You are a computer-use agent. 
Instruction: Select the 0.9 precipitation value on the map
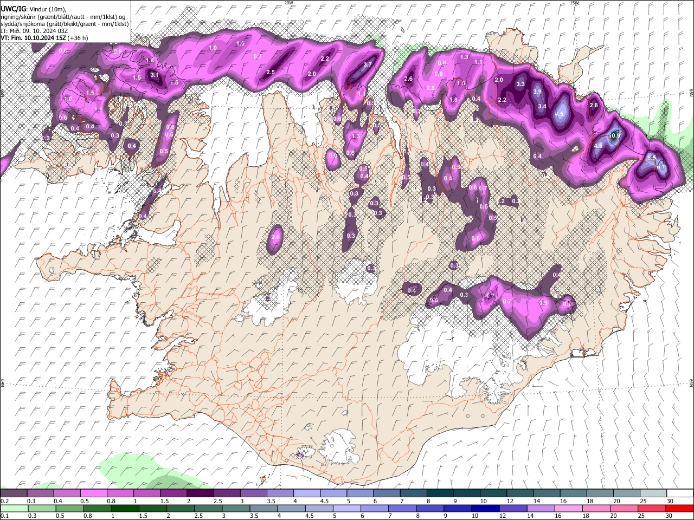(x=543, y=303)
